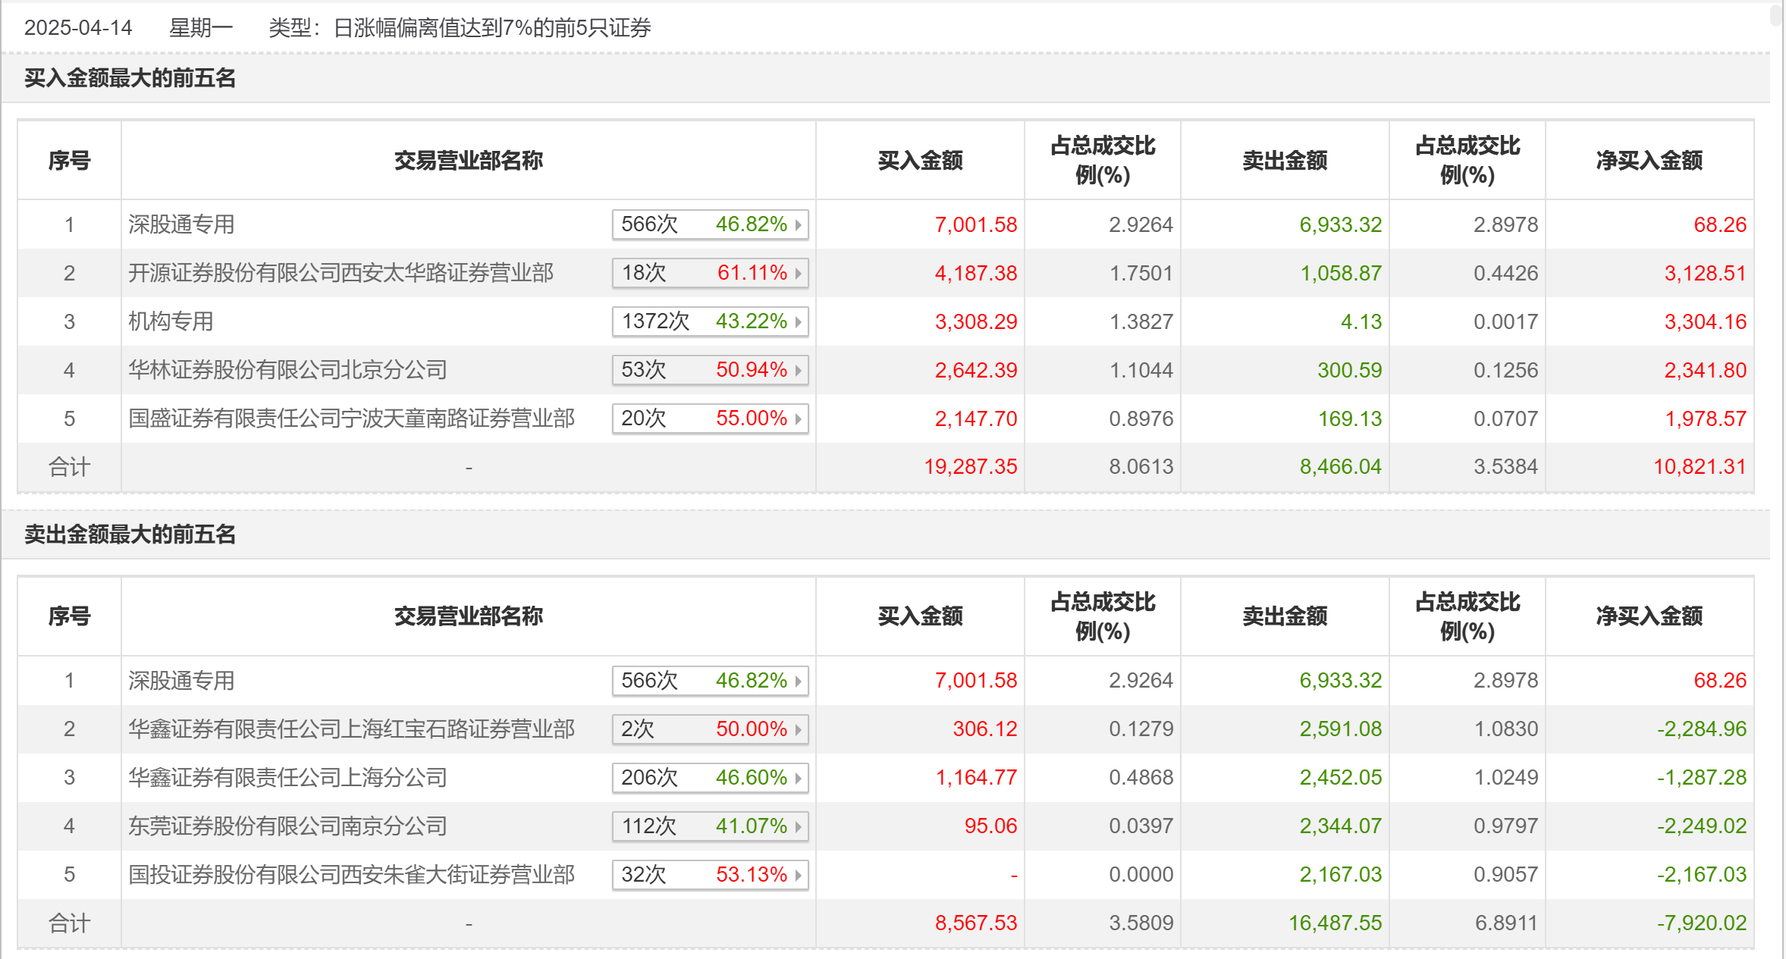Viewport: 1786px width, 959px height.
Task: Open 华林证券股份有限公司北京分公司 link
Action: point(287,370)
